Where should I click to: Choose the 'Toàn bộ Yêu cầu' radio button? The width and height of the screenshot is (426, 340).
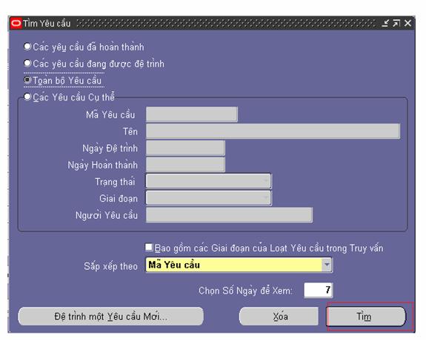(x=27, y=80)
